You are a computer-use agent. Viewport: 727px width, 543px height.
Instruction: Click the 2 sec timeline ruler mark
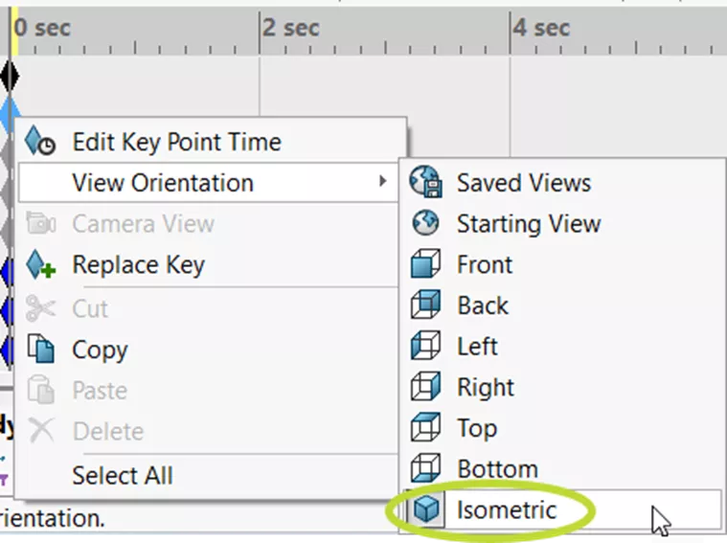coord(261,29)
